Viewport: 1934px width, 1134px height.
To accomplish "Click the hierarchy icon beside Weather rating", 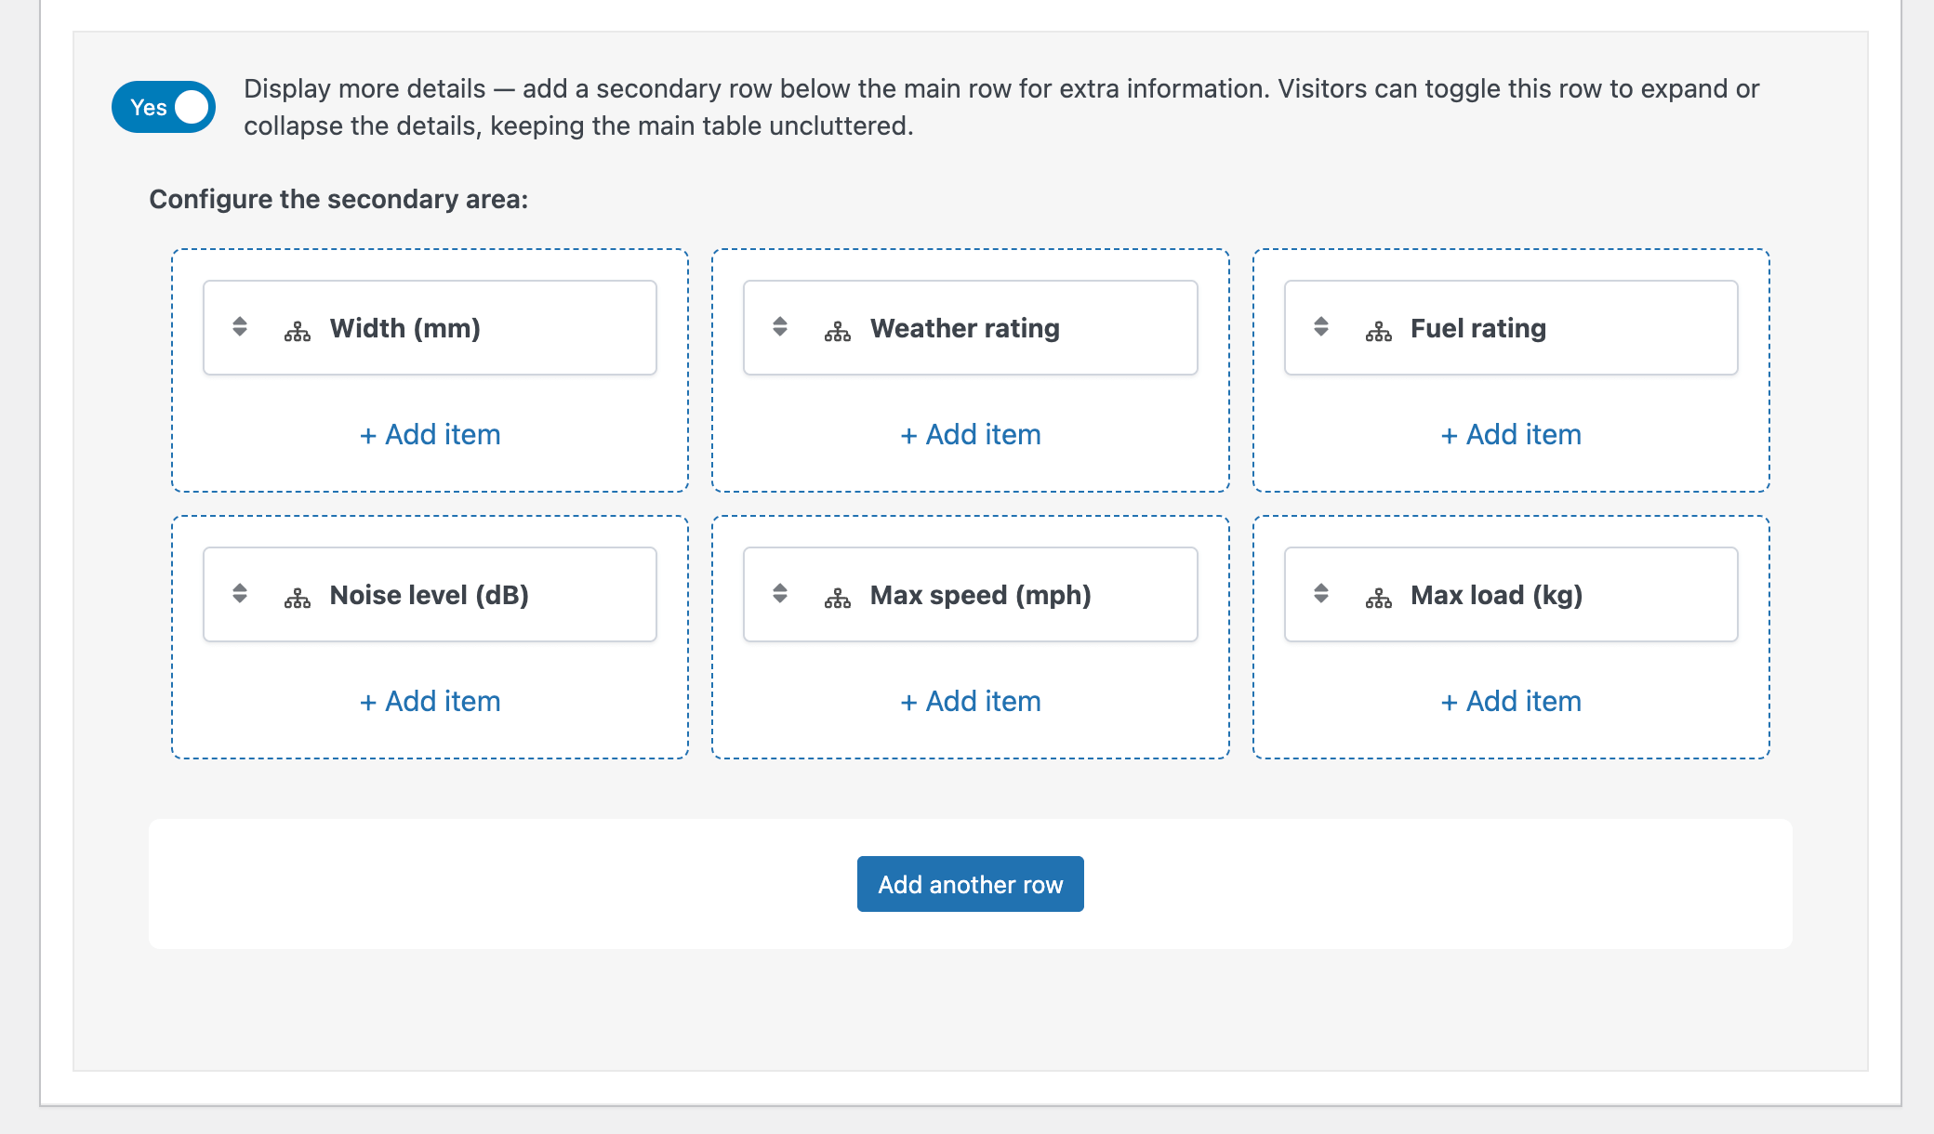I will coord(838,331).
